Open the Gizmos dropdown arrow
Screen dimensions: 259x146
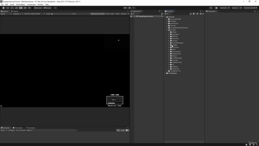tap(128, 14)
